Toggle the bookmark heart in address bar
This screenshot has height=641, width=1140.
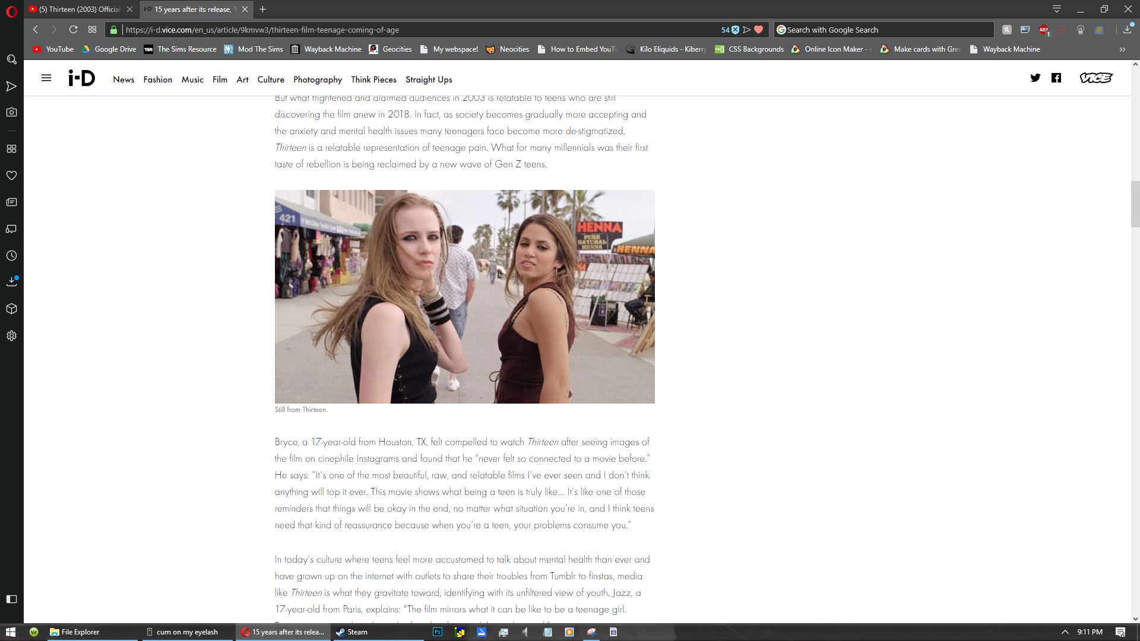pos(758,30)
